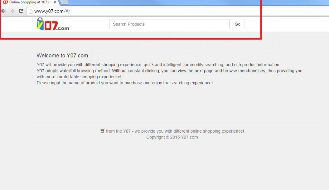Image resolution: width=329 pixels, height=190 pixels.
Task: Click the browser back arrow
Action: tap(4, 11)
